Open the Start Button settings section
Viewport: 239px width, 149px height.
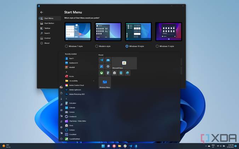(50, 23)
